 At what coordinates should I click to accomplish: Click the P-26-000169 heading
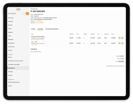[38, 11]
